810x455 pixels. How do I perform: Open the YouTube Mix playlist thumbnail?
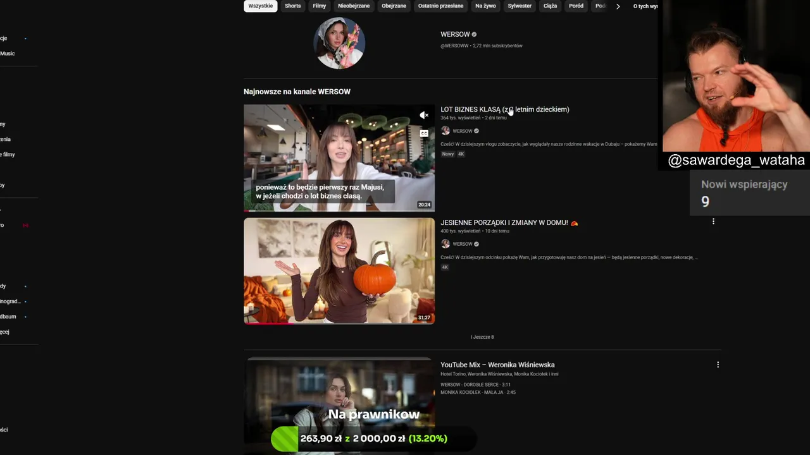tap(339, 406)
